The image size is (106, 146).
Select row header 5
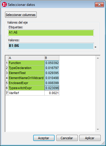coord(7,83)
